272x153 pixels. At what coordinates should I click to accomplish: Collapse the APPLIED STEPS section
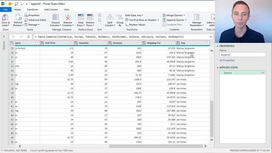[x=218, y=68]
